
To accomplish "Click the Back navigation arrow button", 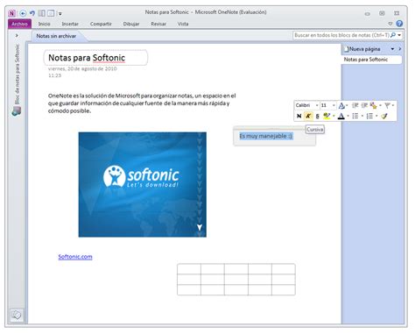I will [x=23, y=13].
